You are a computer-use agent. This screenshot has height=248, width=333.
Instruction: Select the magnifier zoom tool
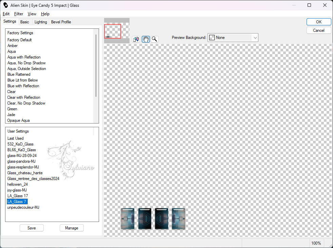(x=155, y=39)
